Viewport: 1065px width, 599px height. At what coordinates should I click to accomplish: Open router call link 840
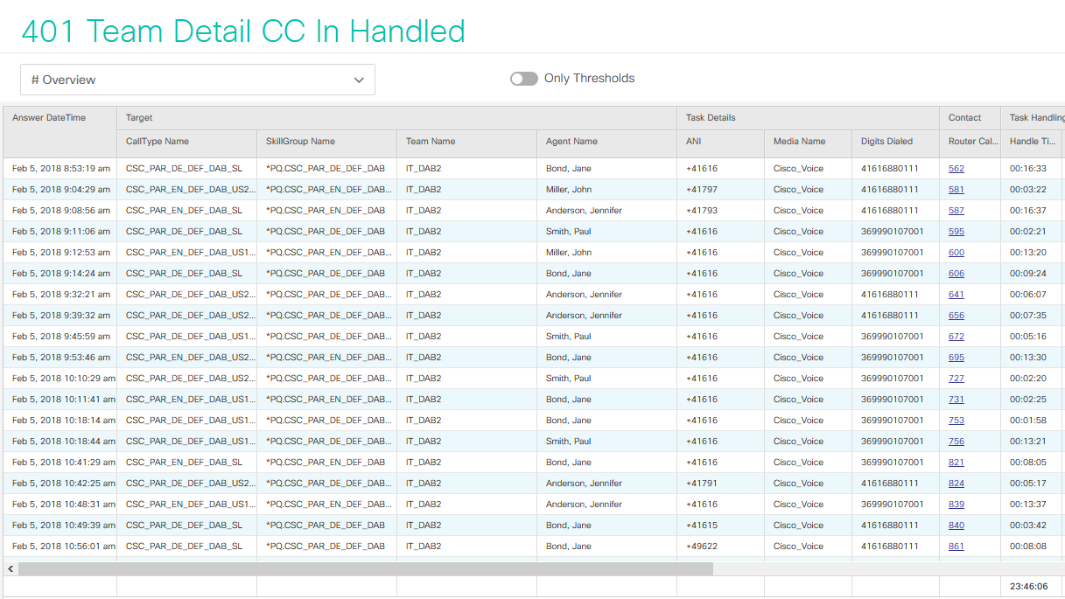956,526
